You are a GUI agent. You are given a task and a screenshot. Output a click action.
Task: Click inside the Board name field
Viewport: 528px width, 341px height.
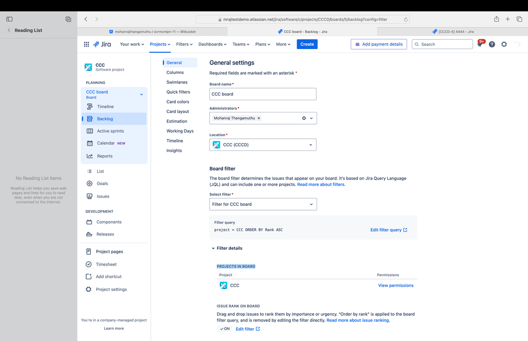point(262,93)
